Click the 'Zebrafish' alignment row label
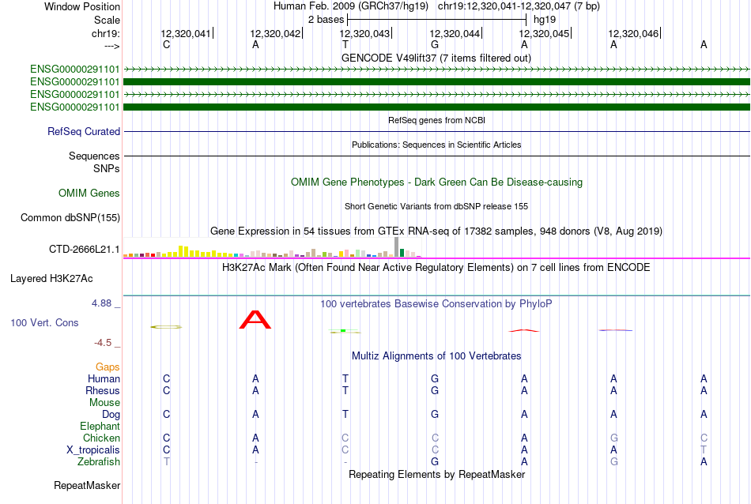 click(99, 462)
